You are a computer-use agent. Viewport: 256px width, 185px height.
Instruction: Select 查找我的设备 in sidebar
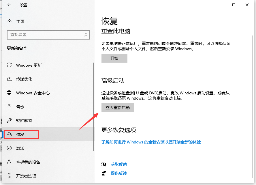tap(48, 162)
